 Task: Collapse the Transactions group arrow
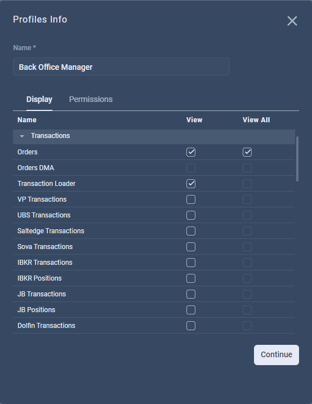tap(22, 136)
